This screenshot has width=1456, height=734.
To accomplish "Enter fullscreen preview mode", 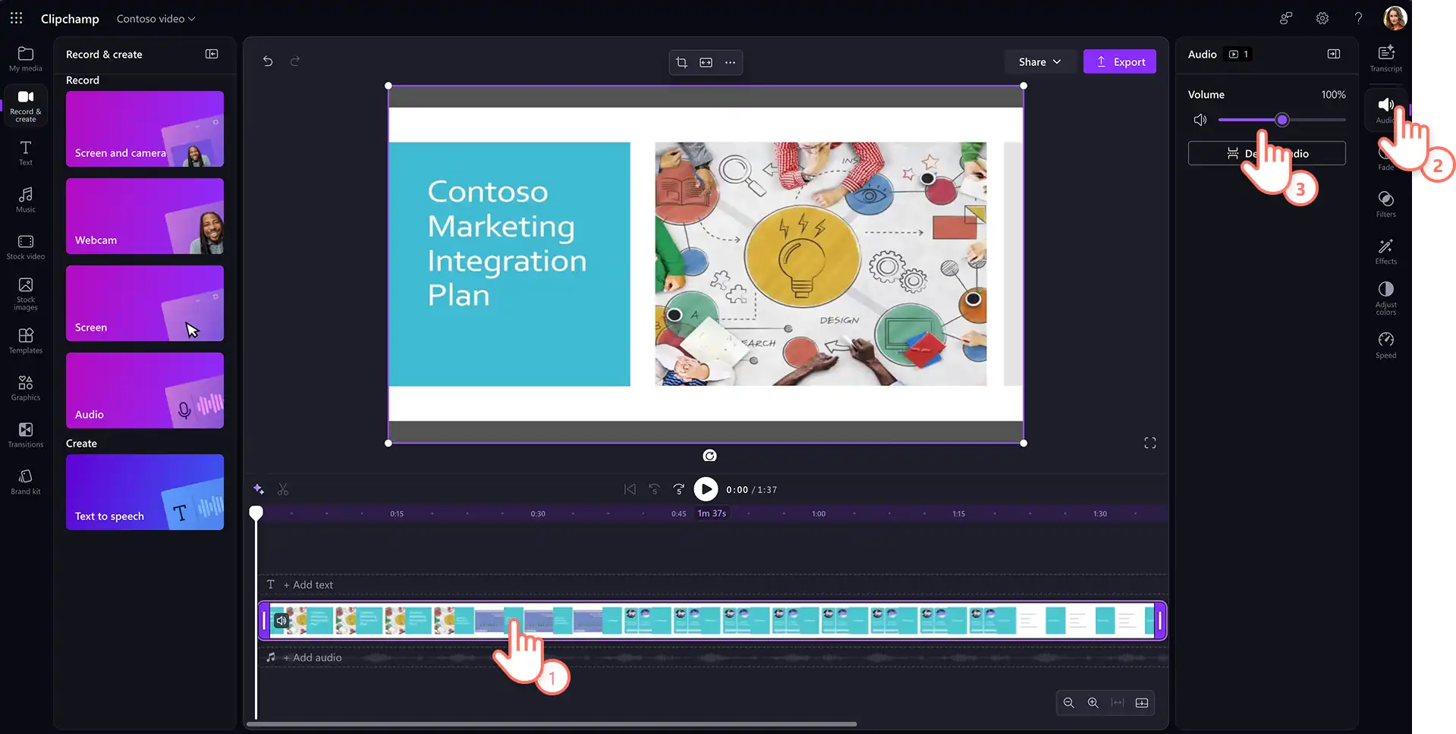I will [x=1149, y=443].
